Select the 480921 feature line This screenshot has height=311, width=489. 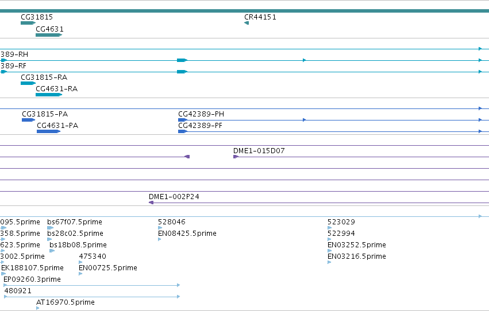(92, 297)
